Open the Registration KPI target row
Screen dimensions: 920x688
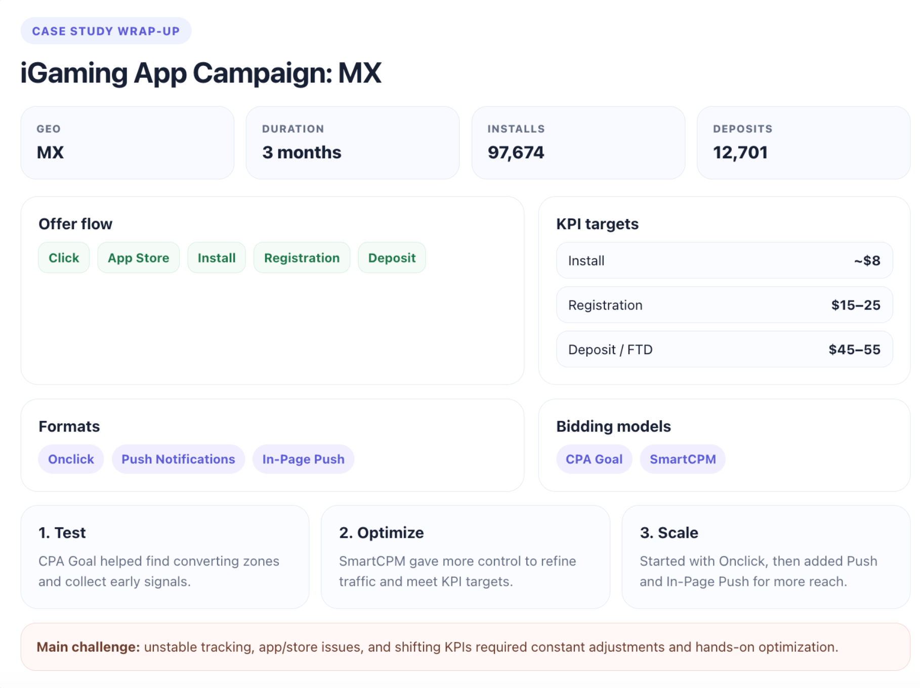724,305
